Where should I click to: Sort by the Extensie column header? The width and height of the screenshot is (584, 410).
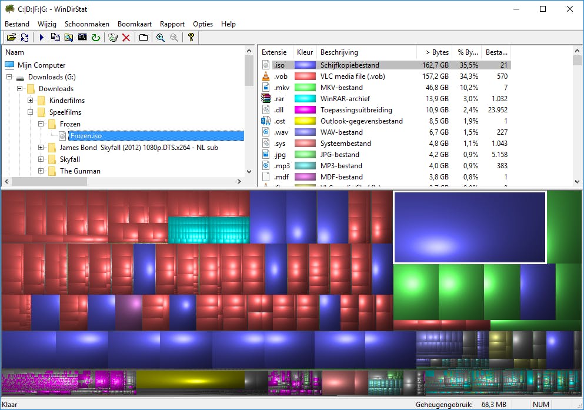point(275,52)
